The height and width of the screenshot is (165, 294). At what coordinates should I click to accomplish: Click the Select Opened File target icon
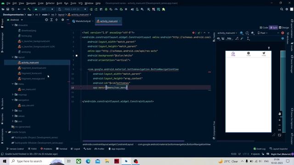46,20
